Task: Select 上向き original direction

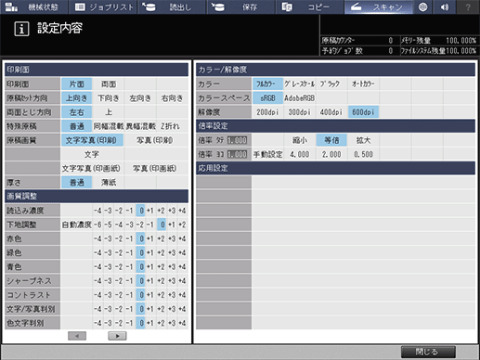Action: (76, 98)
